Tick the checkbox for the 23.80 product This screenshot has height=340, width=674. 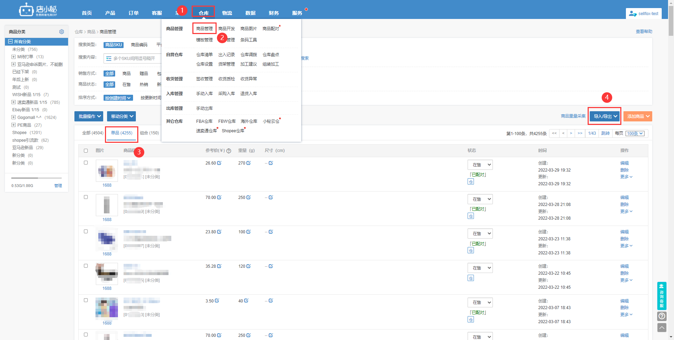tap(86, 232)
